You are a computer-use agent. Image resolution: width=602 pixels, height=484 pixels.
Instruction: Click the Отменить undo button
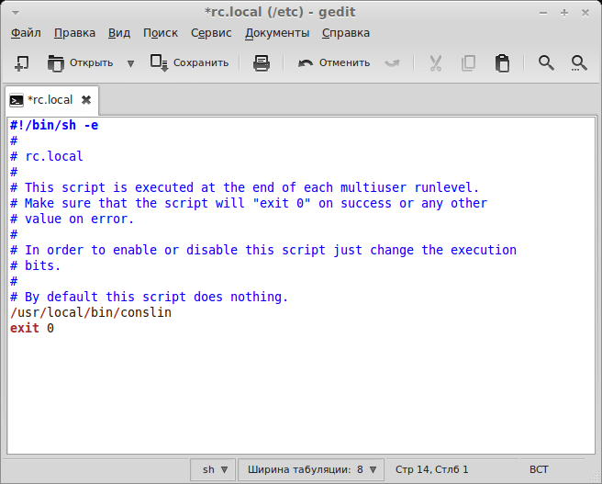334,63
